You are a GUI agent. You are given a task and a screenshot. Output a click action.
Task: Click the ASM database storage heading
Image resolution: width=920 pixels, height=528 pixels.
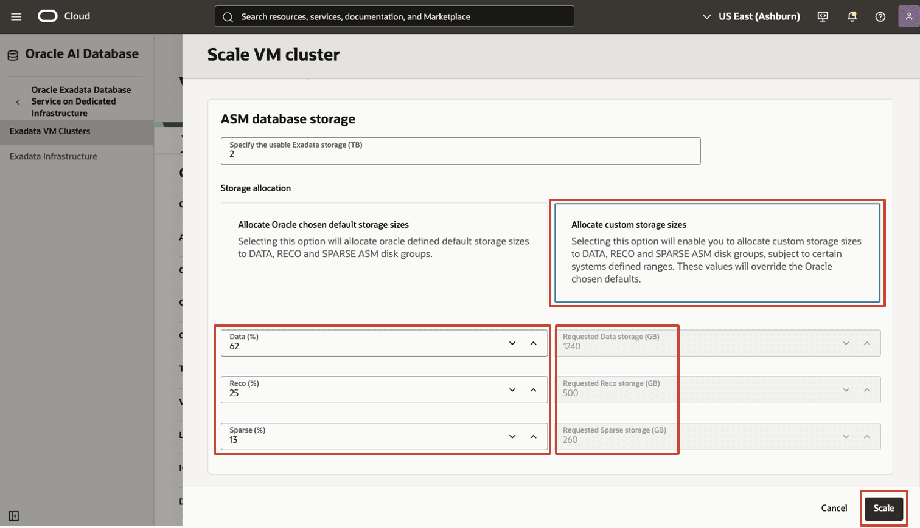[x=288, y=119]
